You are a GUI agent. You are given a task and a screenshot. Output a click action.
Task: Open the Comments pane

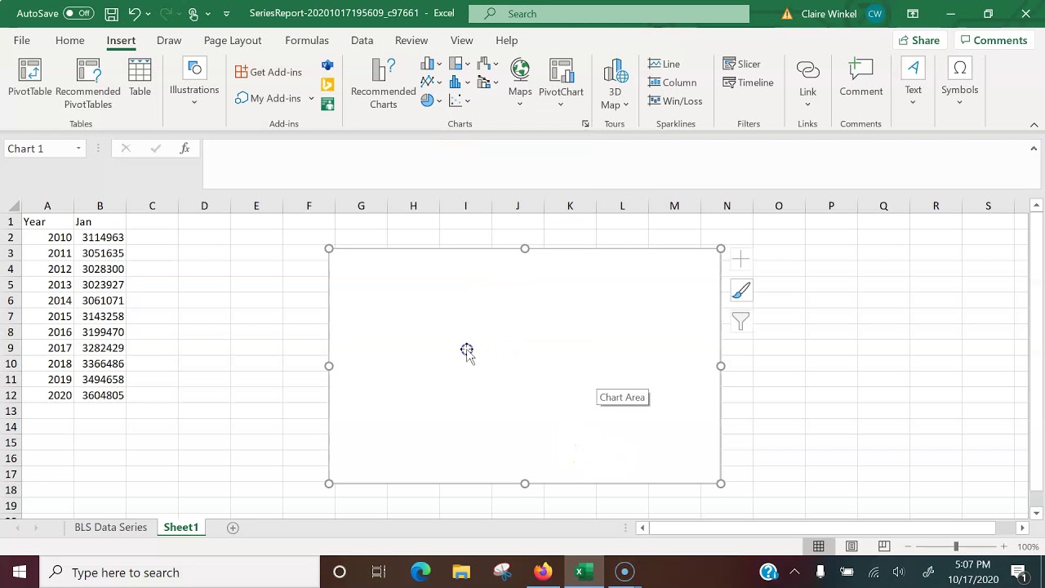point(994,40)
